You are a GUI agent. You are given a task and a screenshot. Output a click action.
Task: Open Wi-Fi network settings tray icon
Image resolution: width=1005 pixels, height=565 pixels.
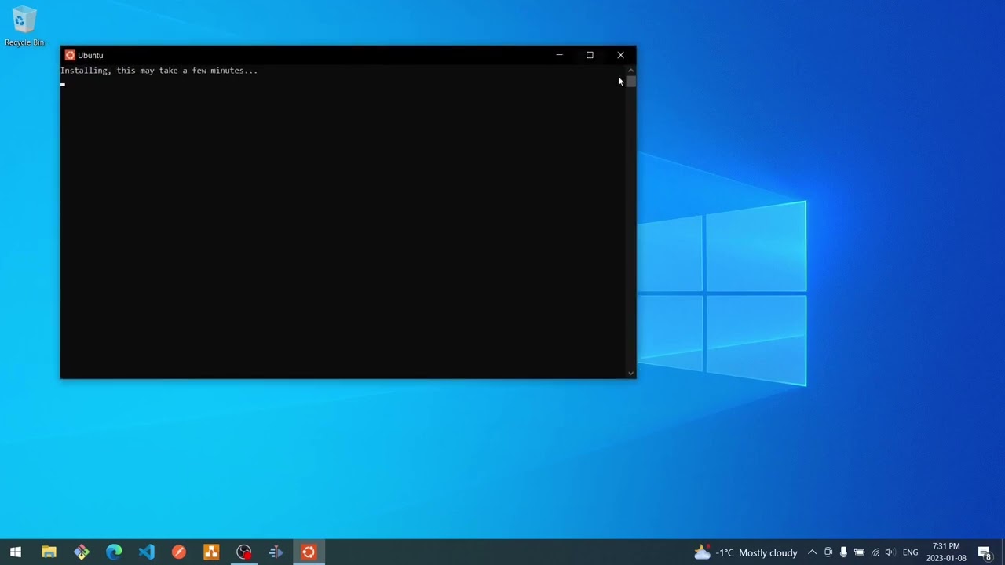[x=875, y=552]
